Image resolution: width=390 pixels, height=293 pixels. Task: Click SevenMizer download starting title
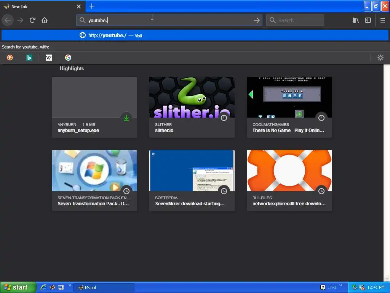tap(190, 204)
